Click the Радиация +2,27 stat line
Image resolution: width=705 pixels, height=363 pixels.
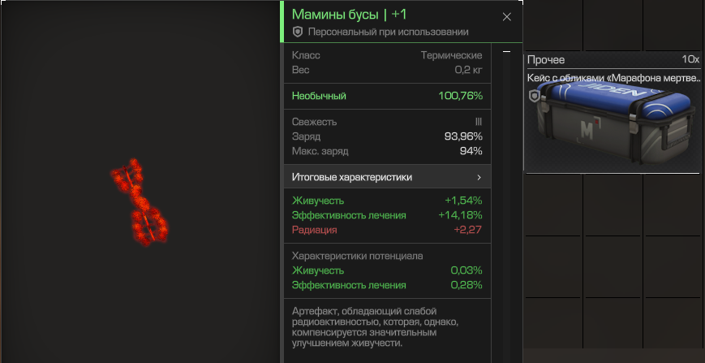387,231
